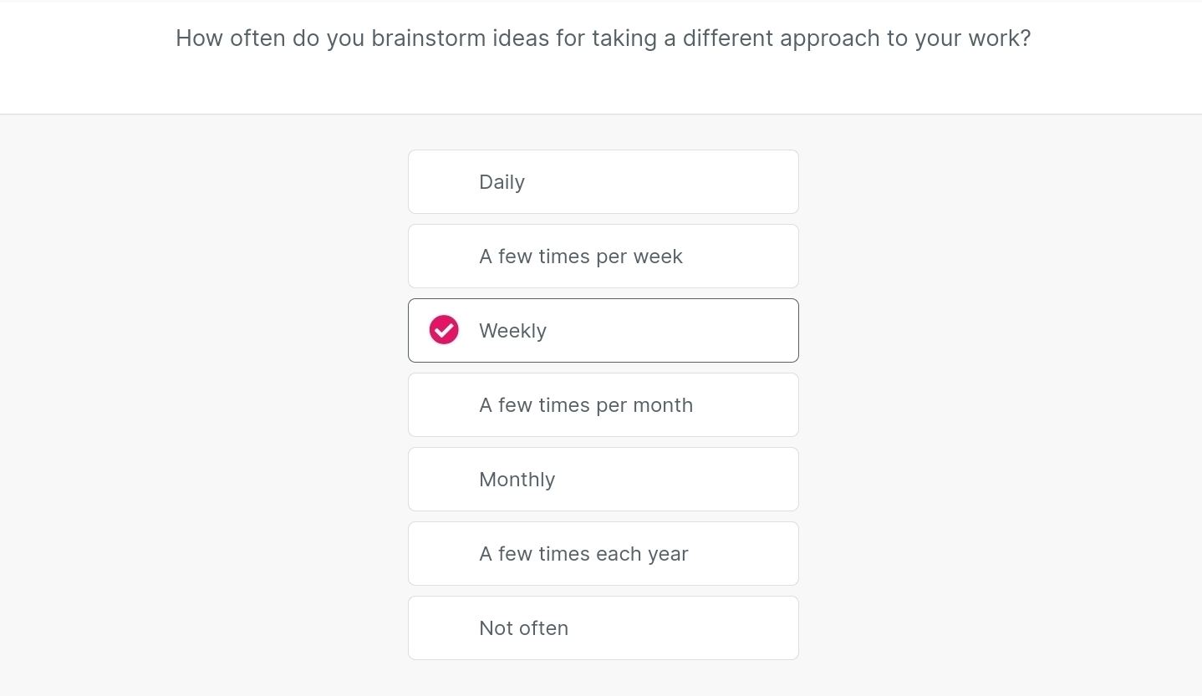Click the empty check area in the Daily card
Image resolution: width=1202 pixels, height=696 pixels.
point(444,182)
